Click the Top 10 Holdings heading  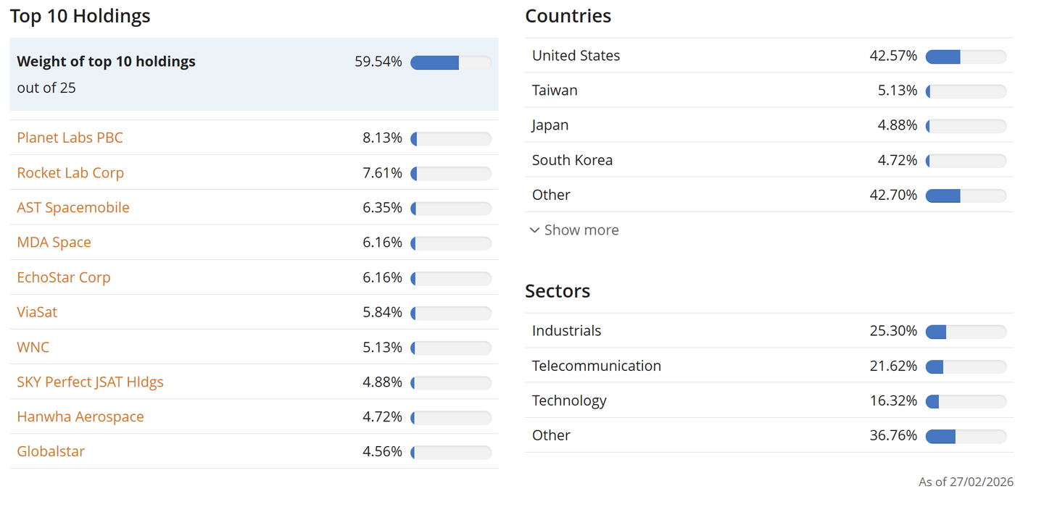click(x=80, y=16)
